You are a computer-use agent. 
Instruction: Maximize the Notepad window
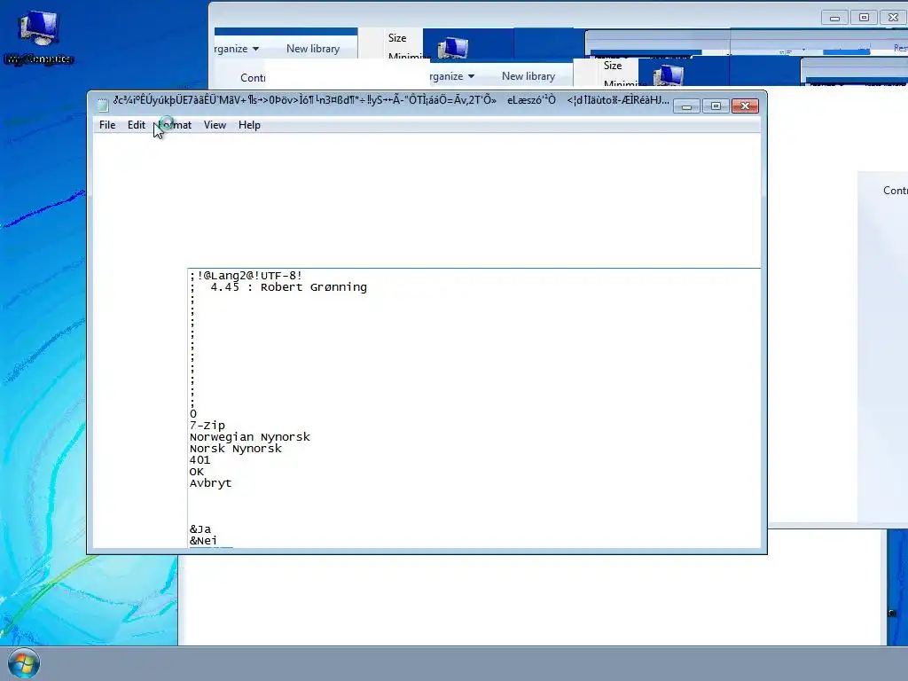tap(716, 106)
